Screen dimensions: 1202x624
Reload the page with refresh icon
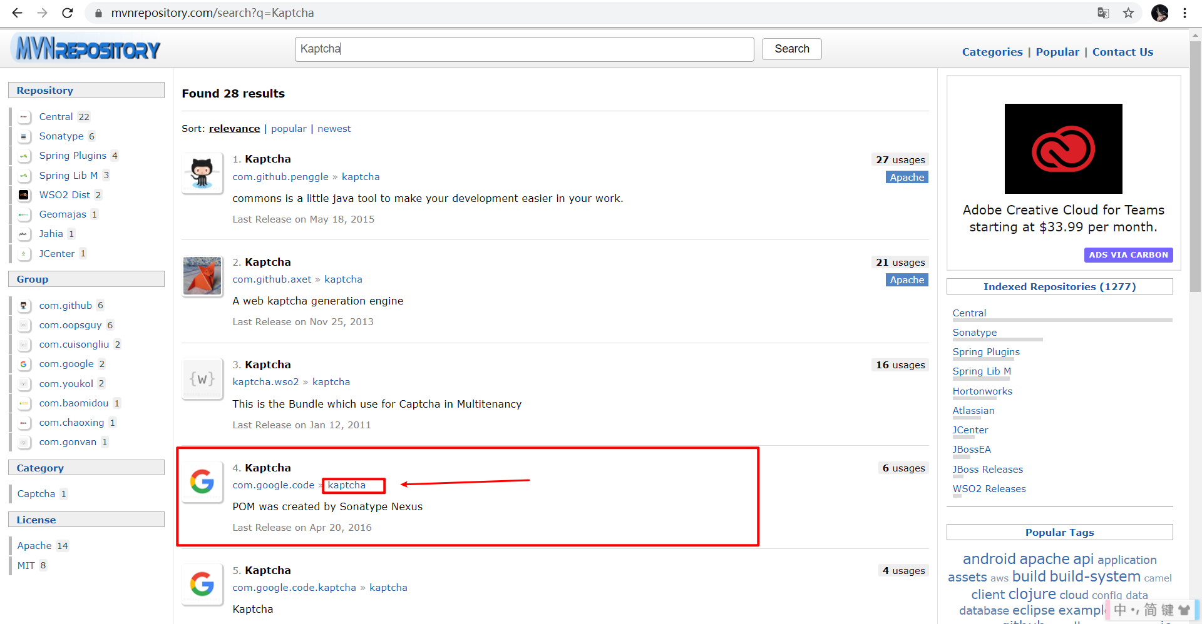tap(68, 13)
